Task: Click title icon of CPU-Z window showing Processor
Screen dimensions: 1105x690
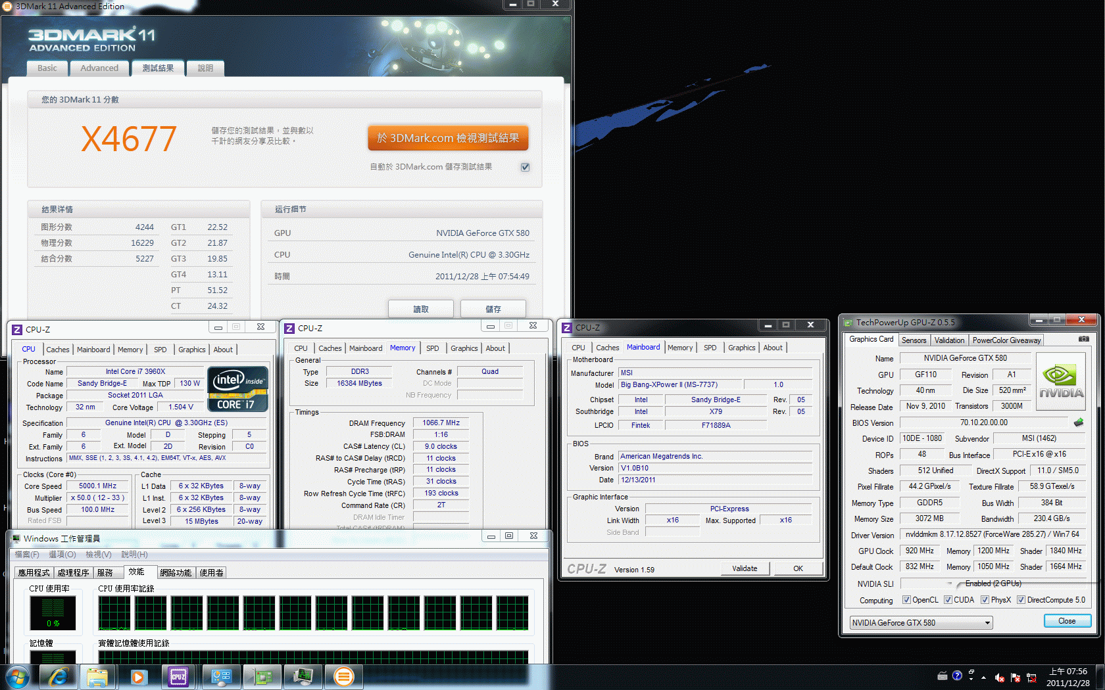Action: 17,329
